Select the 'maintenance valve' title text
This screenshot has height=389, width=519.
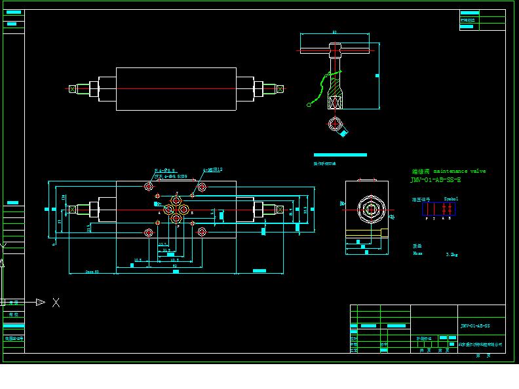(459, 171)
